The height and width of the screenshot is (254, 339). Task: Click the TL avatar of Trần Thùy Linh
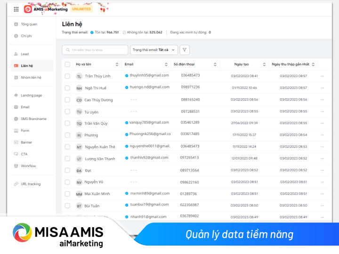click(x=79, y=77)
